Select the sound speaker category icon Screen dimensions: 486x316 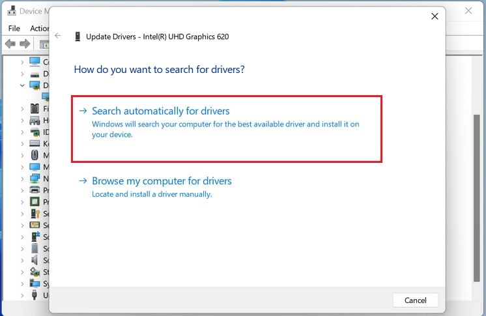(35, 260)
